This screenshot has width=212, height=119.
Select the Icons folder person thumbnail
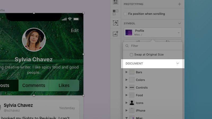132,103
